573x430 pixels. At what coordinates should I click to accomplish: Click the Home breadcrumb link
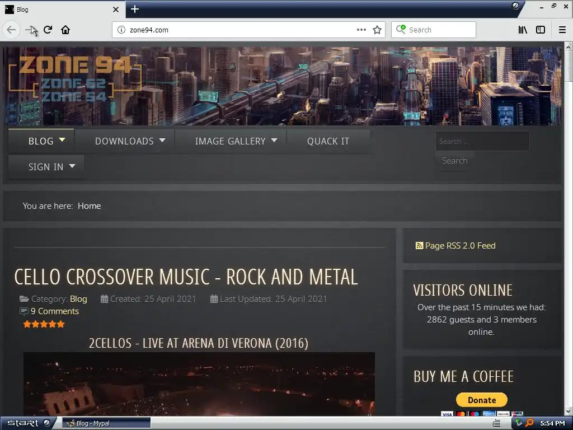click(89, 206)
